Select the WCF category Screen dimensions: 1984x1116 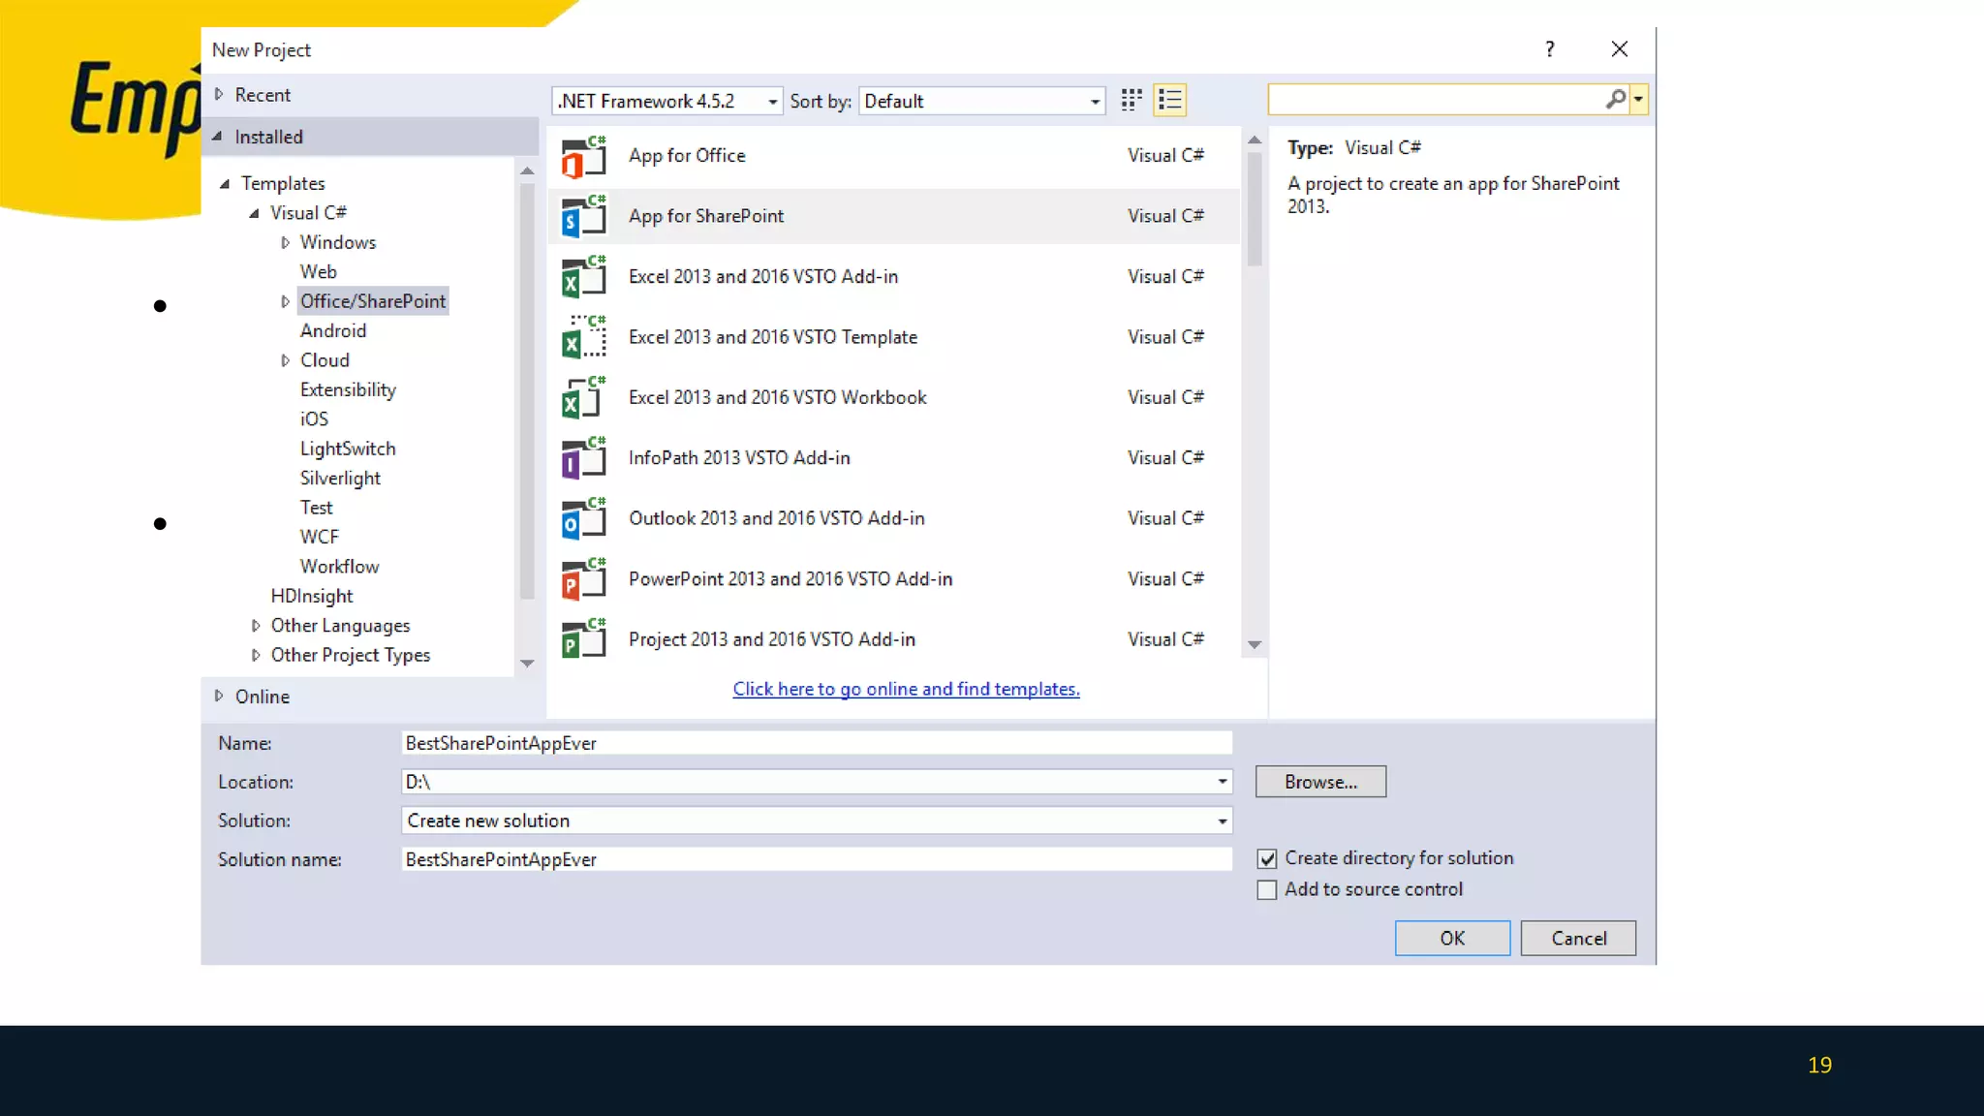(319, 537)
